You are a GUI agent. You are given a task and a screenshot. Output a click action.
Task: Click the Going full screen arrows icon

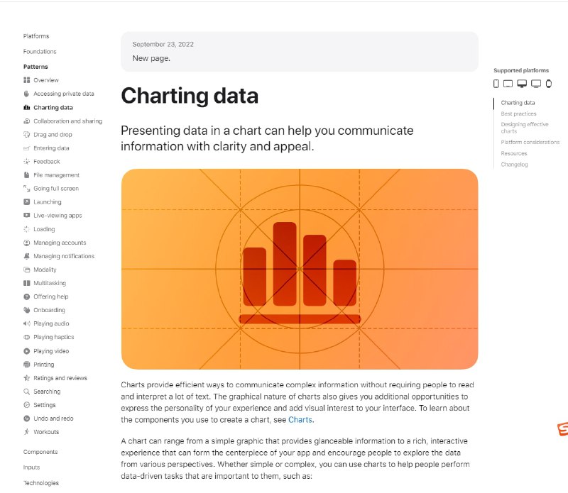coord(27,189)
